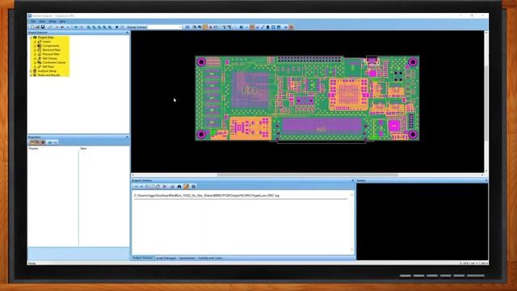
Task: Expand the Project Data tree node
Action: 31,38
